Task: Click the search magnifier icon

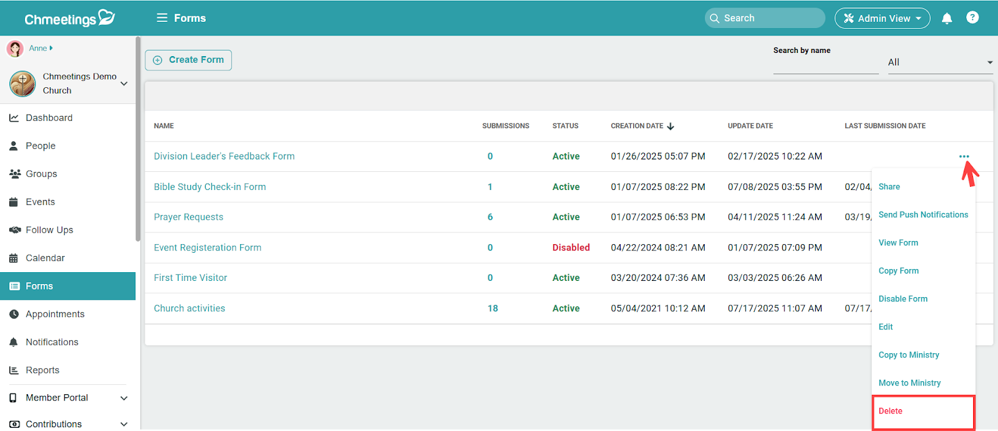Action: pyautogui.click(x=715, y=18)
